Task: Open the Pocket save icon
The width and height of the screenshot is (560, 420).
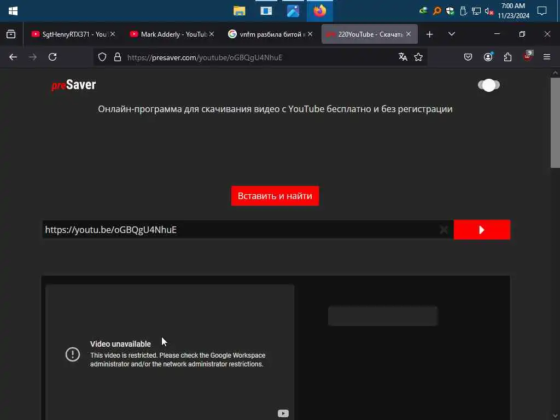Action: click(x=468, y=57)
